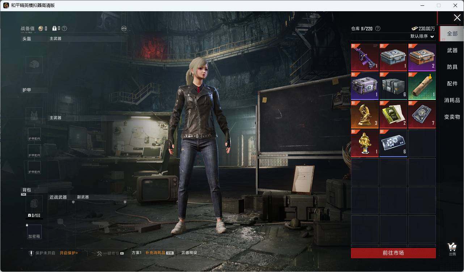Select the silver-blue supply case item

click(x=393, y=58)
